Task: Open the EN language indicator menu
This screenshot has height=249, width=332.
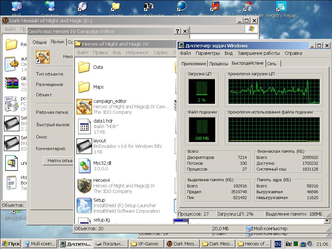Action: click(278, 244)
